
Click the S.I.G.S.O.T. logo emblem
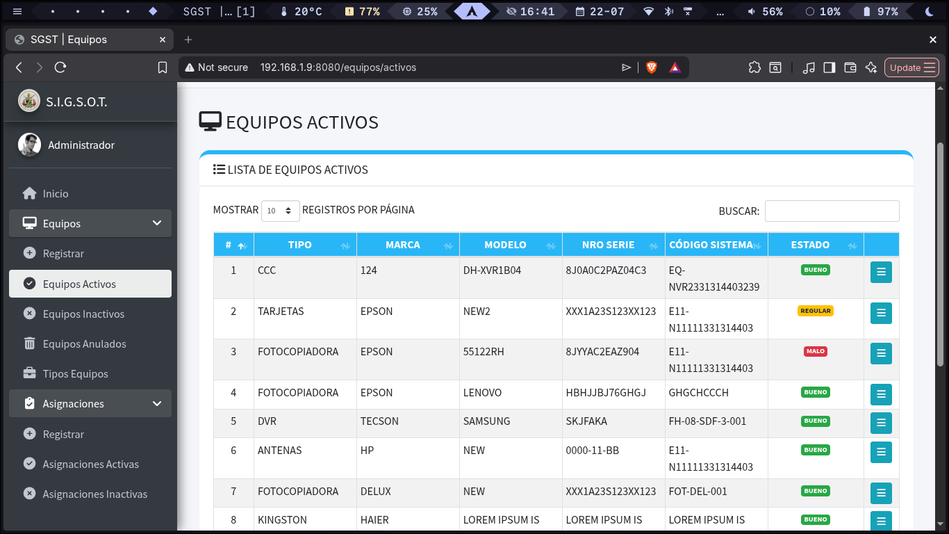coord(29,101)
